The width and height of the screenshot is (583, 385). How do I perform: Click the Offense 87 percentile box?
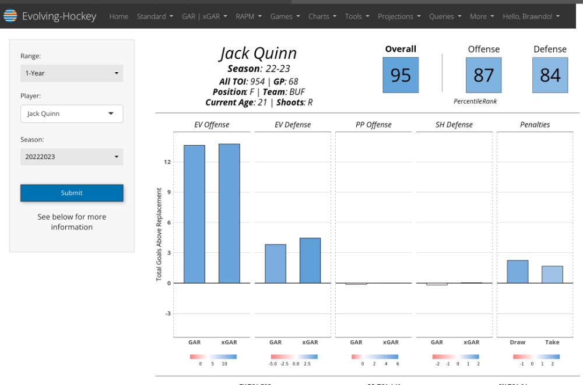483,75
